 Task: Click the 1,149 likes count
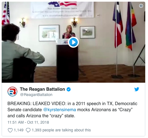click(18, 130)
